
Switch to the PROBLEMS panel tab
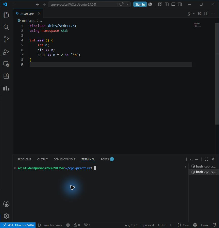24,159
